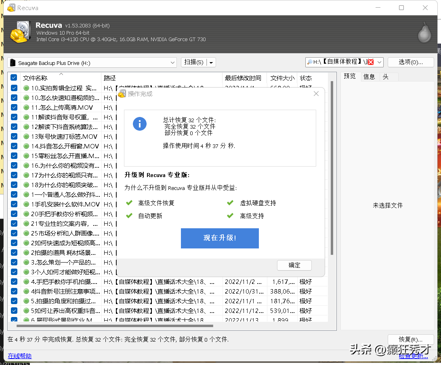Click the 恢复(R)... button
This screenshot has width=441, height=365.
411,340
